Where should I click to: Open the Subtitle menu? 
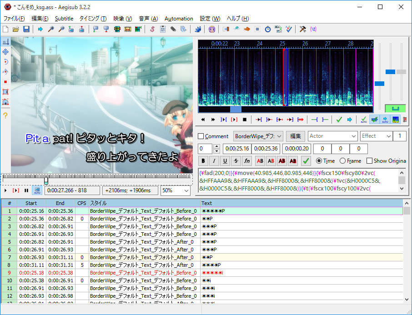click(x=64, y=19)
